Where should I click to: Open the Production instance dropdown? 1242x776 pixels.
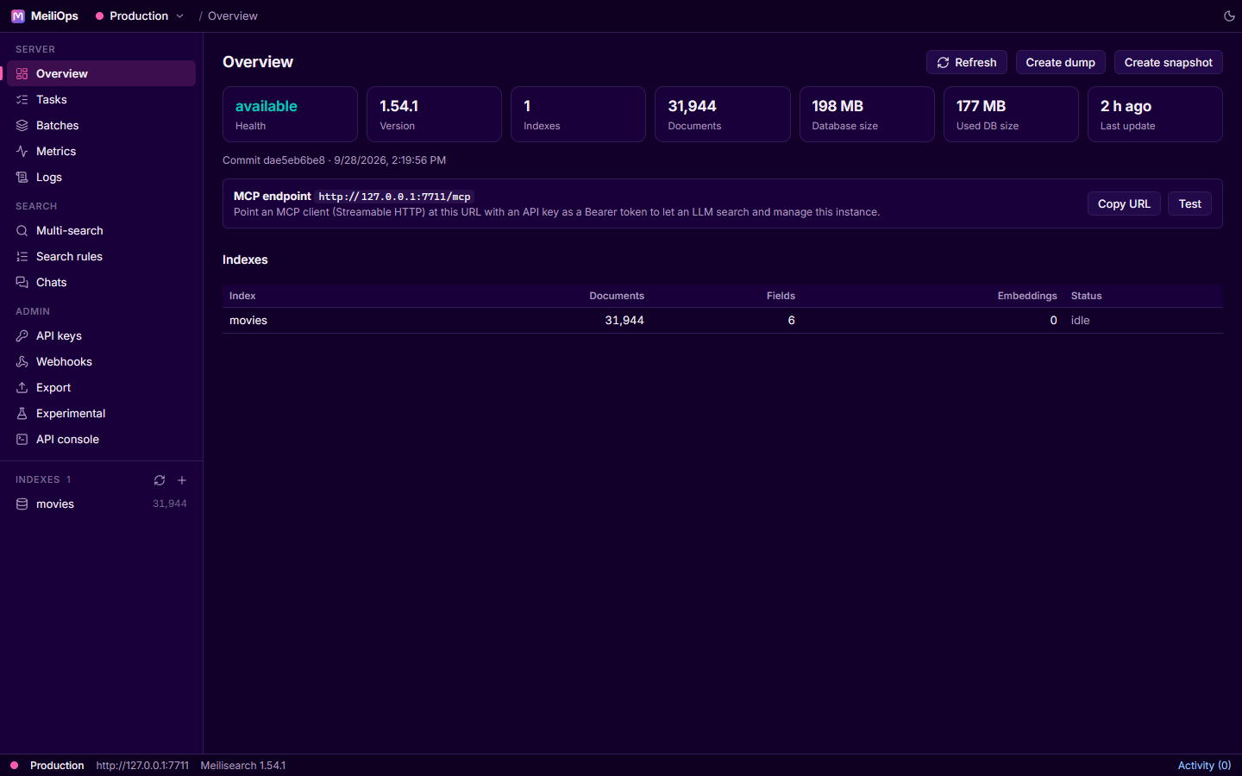(x=140, y=16)
